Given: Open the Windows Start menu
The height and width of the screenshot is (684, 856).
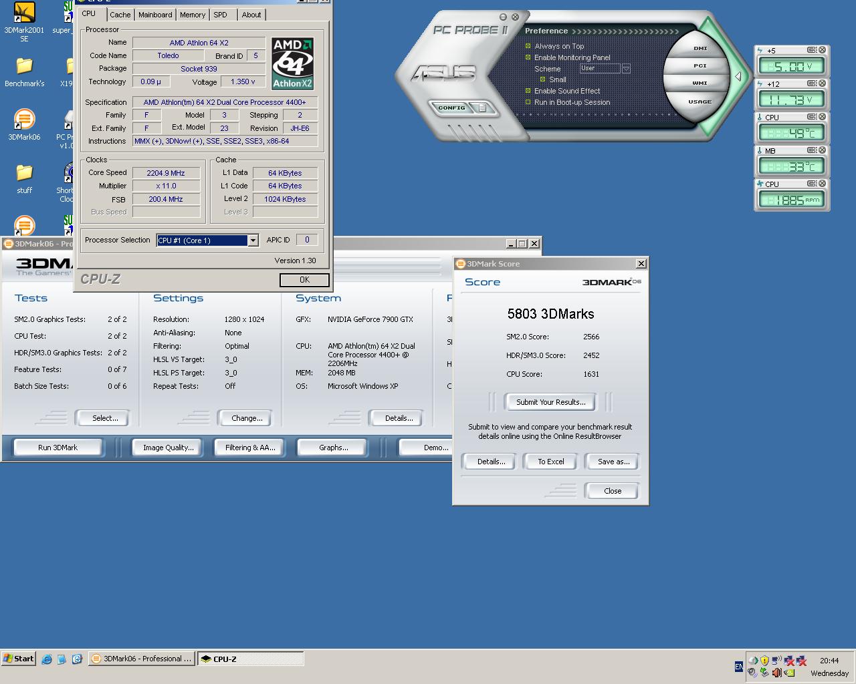Looking at the screenshot, I should pyautogui.click(x=19, y=659).
